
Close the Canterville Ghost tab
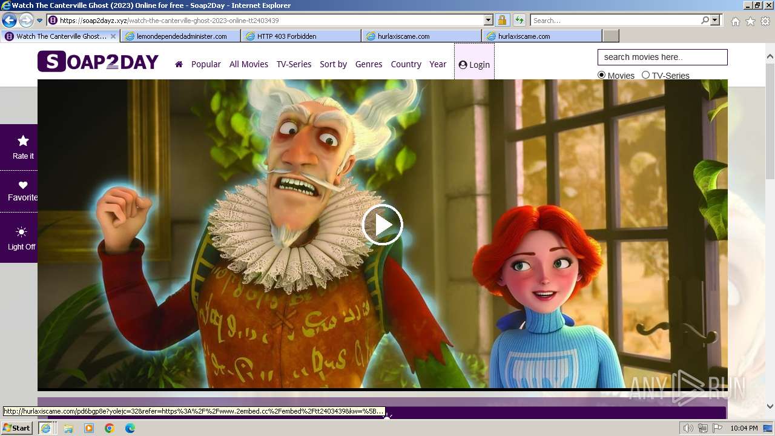click(x=113, y=36)
